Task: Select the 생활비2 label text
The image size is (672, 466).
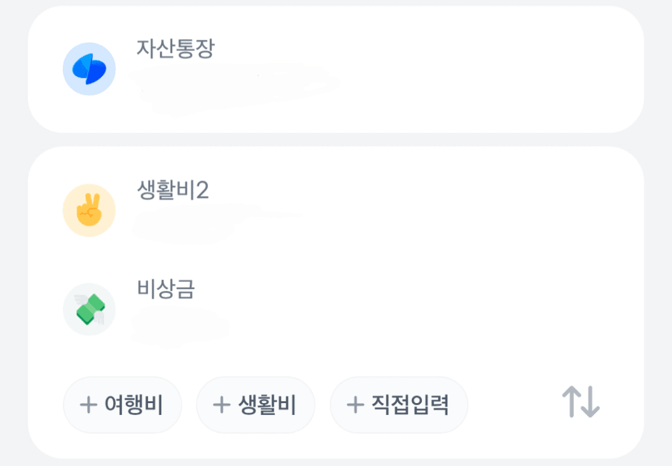Action: point(173,191)
